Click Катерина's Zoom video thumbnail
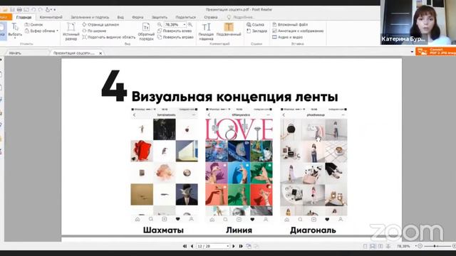Screen dimensions: 456x256 click(x=418, y=22)
